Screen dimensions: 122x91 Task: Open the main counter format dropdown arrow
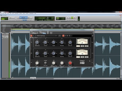(x=45, y=18)
